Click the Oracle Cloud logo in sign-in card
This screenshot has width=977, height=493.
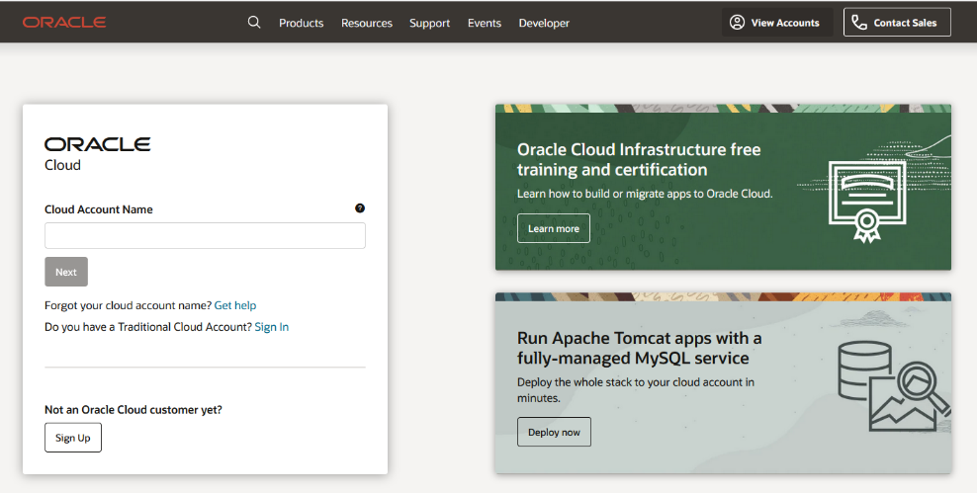(97, 154)
